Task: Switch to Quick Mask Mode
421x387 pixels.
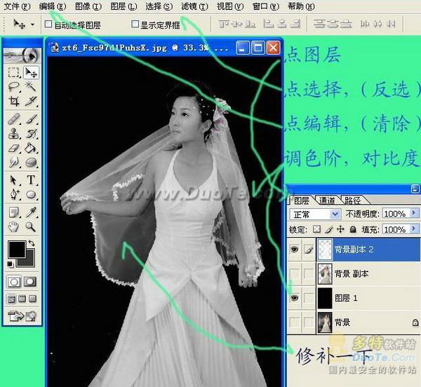Action: [x=30, y=282]
